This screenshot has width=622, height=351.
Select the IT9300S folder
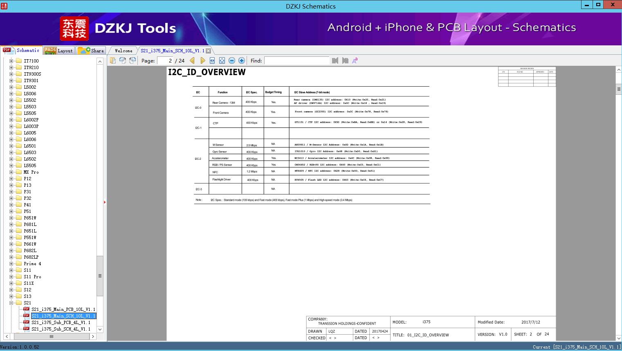pyautogui.click(x=32, y=74)
